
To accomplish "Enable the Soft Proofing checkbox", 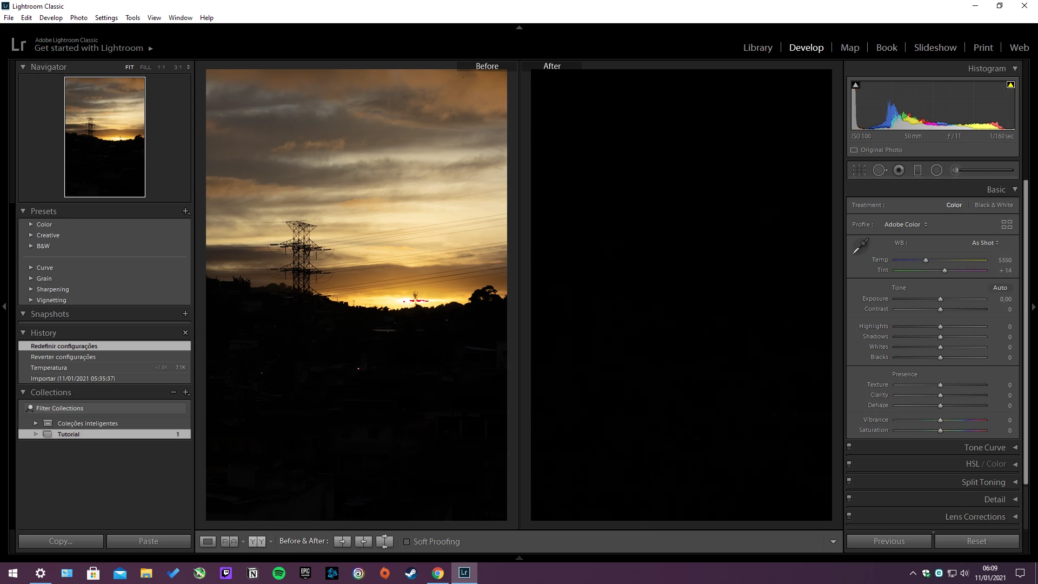I will click(x=407, y=542).
